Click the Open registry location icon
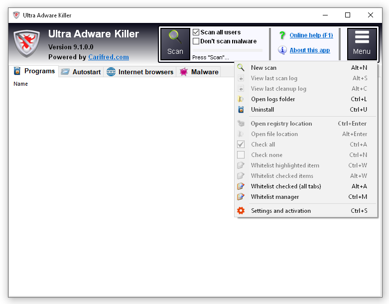Viewport: 389px width, 304px height. 241,123
